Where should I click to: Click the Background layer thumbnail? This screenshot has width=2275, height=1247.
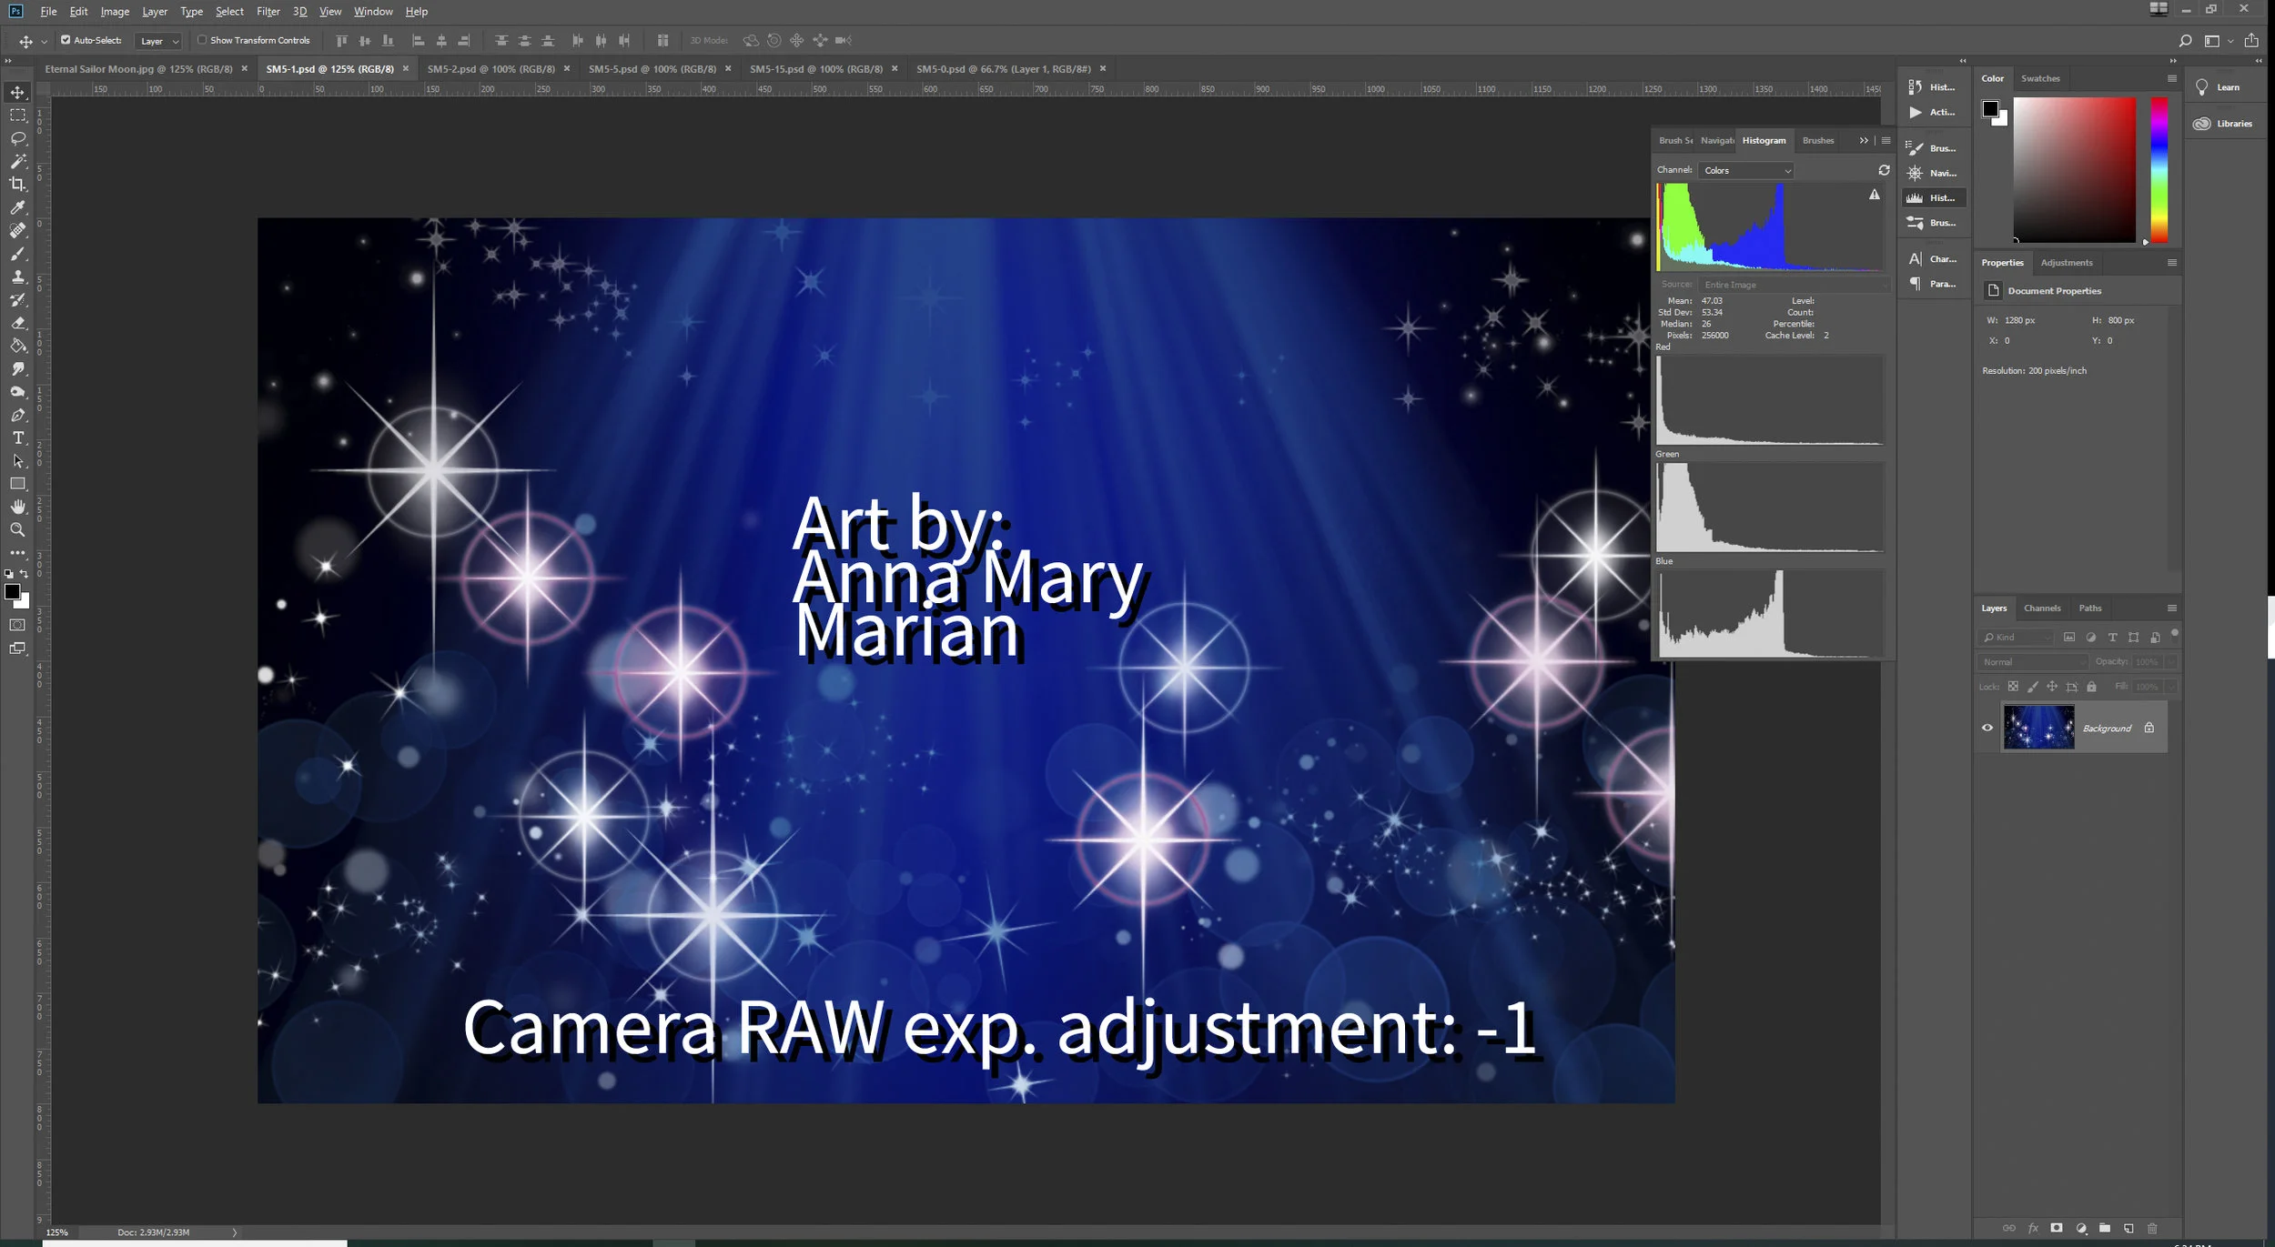point(2038,728)
